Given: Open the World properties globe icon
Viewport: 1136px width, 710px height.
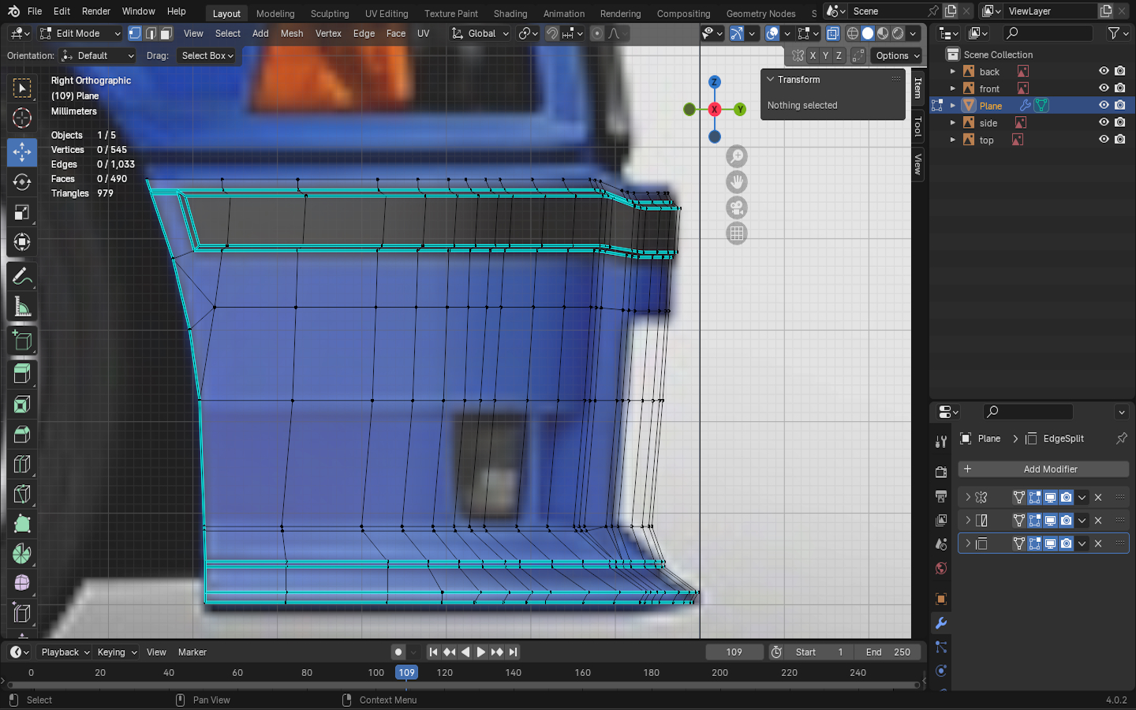Looking at the screenshot, I should tap(941, 569).
